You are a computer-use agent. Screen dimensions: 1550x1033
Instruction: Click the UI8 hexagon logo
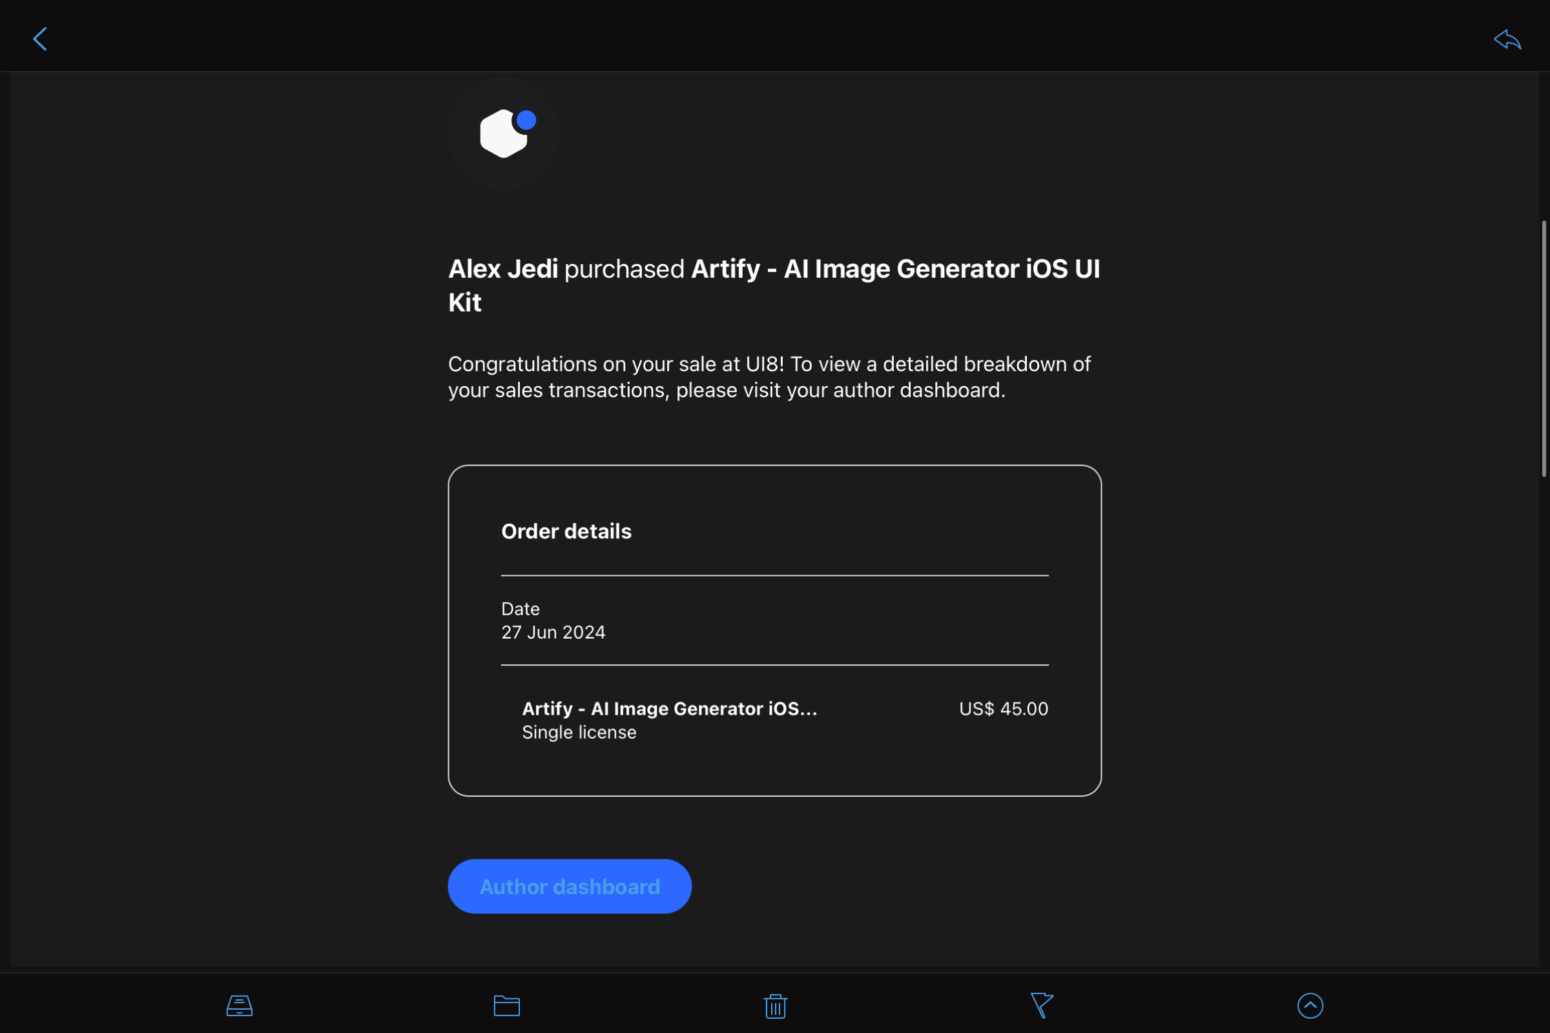coord(506,134)
